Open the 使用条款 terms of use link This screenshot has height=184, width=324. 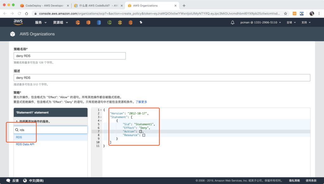311,181
